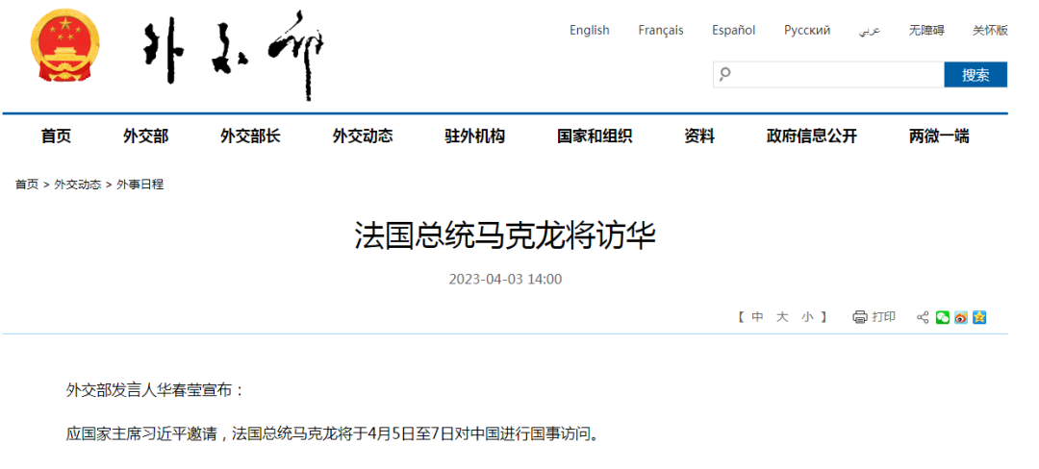Go to 首页 in breadcrumb

tap(27, 185)
